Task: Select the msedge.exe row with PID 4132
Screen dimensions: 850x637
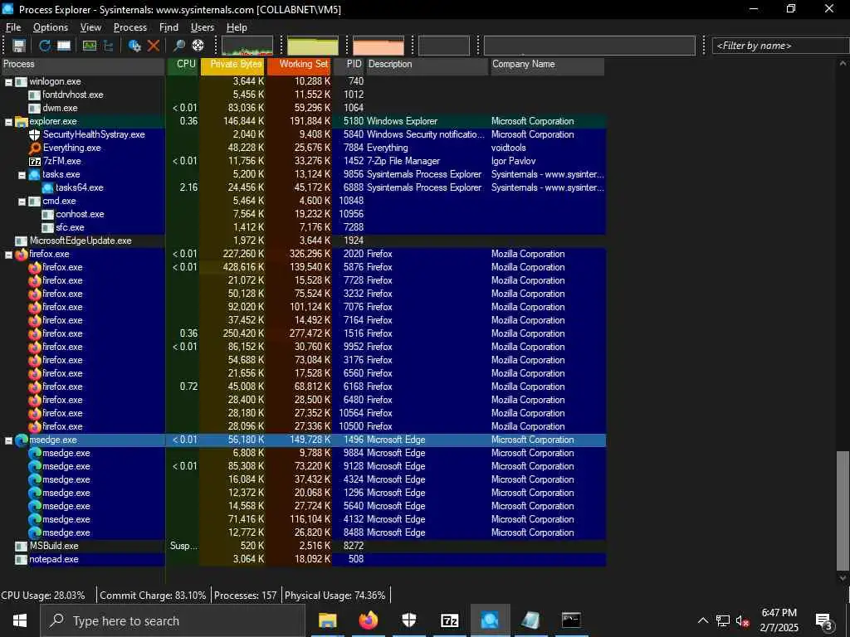Action: (303, 519)
